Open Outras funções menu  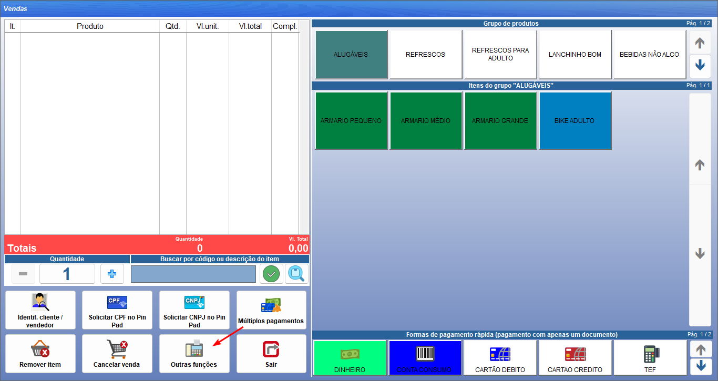point(194,354)
